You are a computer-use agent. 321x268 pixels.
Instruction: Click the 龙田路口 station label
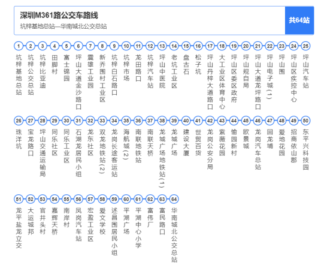138,68
